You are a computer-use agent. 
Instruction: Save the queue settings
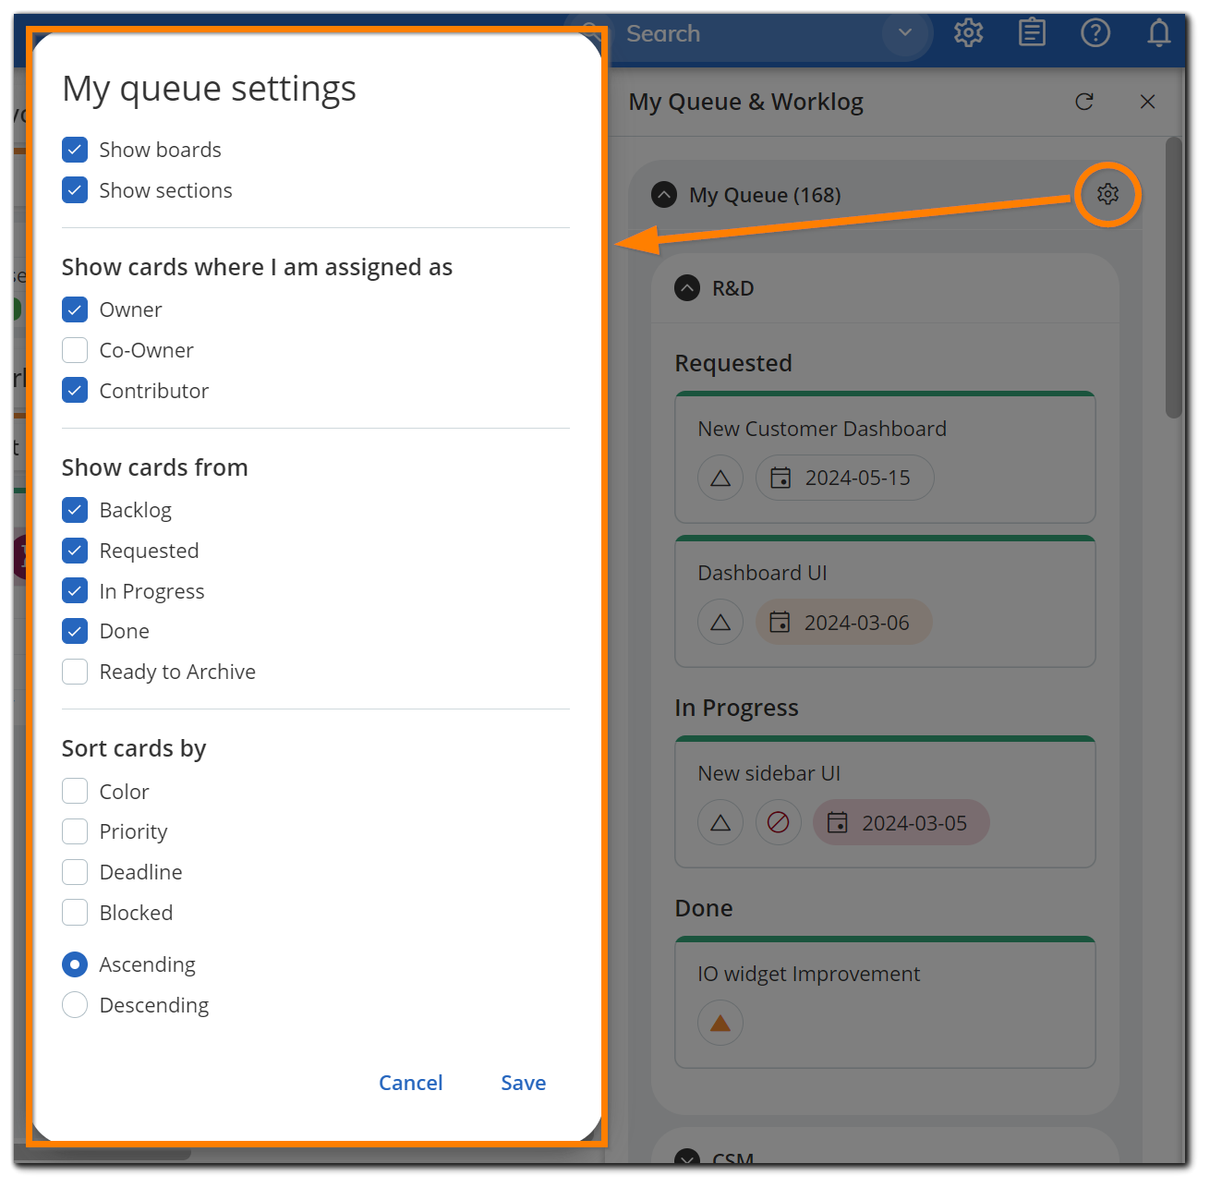tap(523, 1082)
